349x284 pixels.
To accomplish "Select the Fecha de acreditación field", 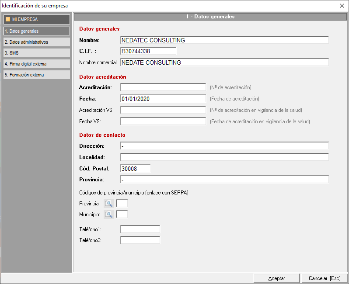I will 163,99.
